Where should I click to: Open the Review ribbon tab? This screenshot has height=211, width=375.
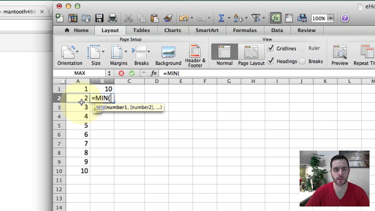click(306, 30)
